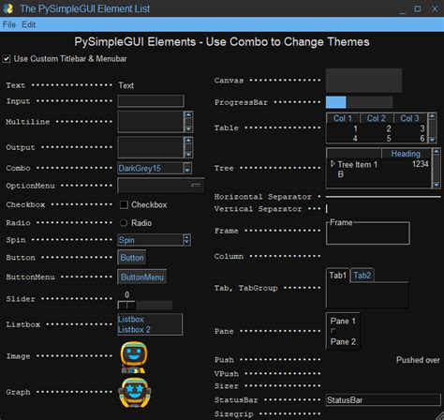Click the Col 3 table header
Screen dimensions: 444x420
(x=409, y=118)
